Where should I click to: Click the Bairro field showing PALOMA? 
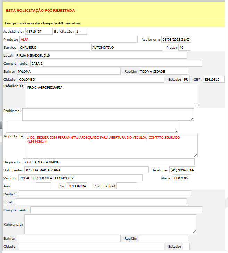pos(68,71)
